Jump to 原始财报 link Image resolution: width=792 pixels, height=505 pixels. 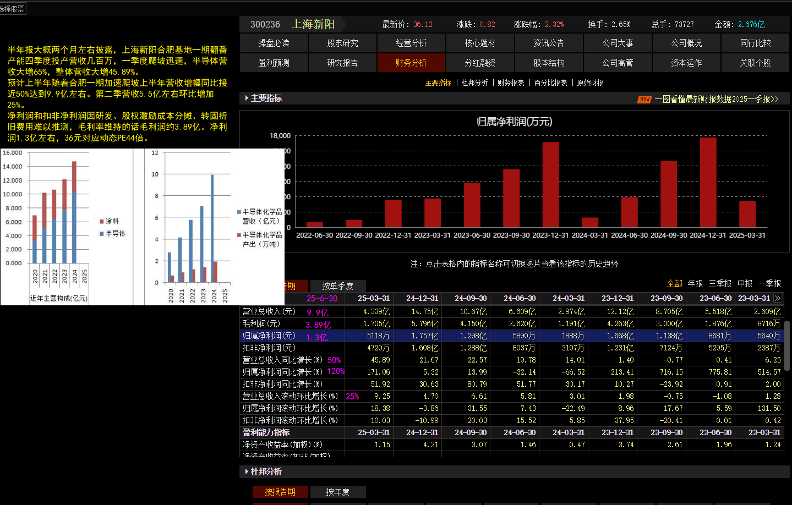point(590,83)
